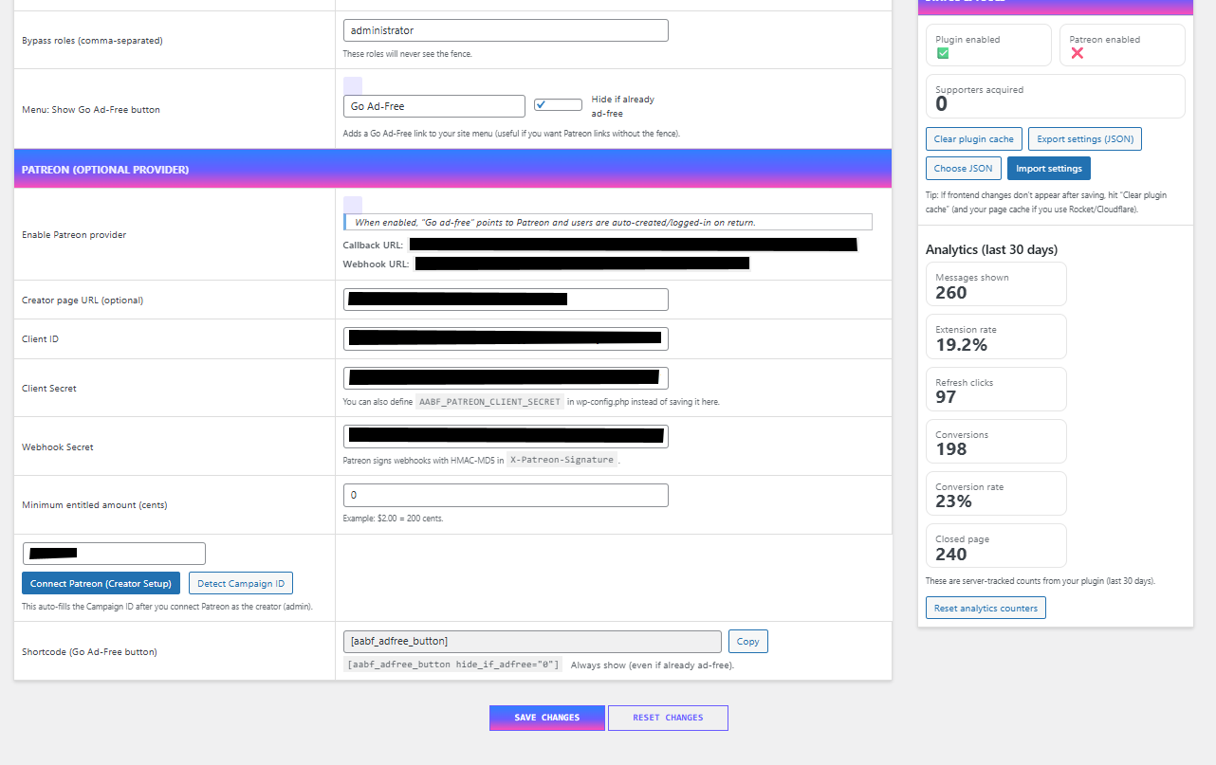Image resolution: width=1216 pixels, height=765 pixels.
Task: Export settings as JSON
Action: tap(1084, 138)
